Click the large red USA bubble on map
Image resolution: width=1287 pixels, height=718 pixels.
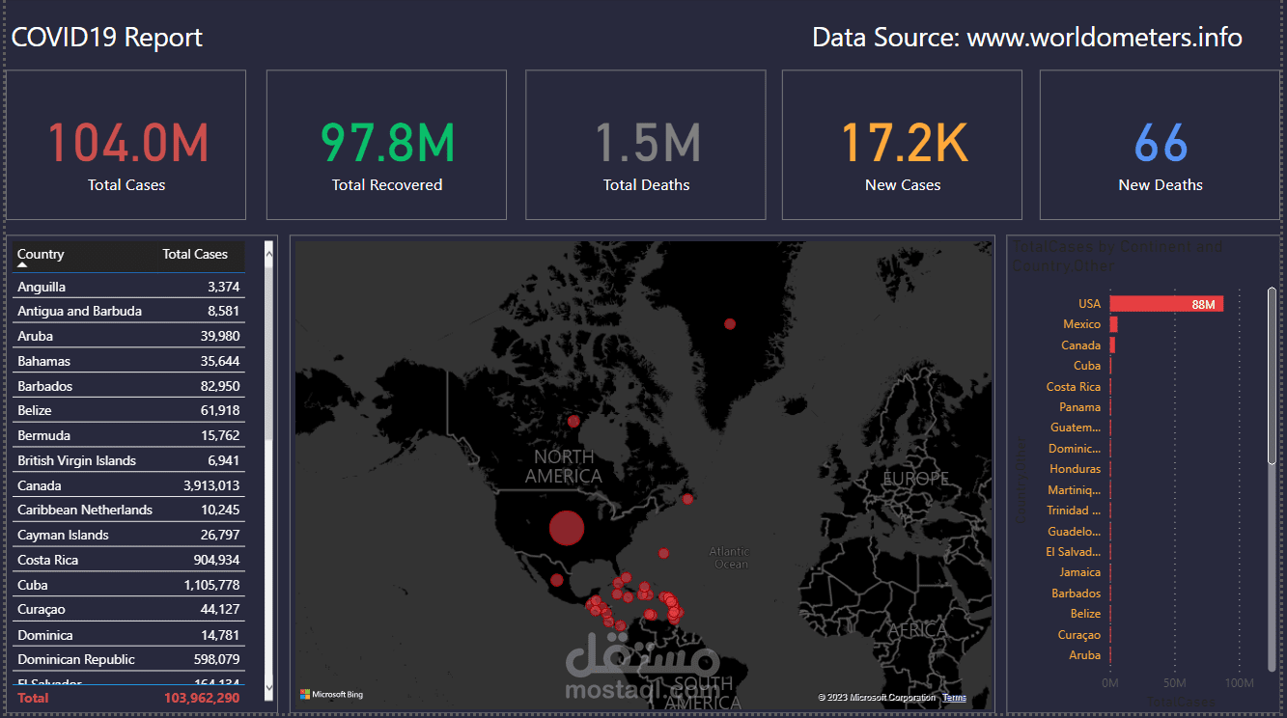click(567, 528)
